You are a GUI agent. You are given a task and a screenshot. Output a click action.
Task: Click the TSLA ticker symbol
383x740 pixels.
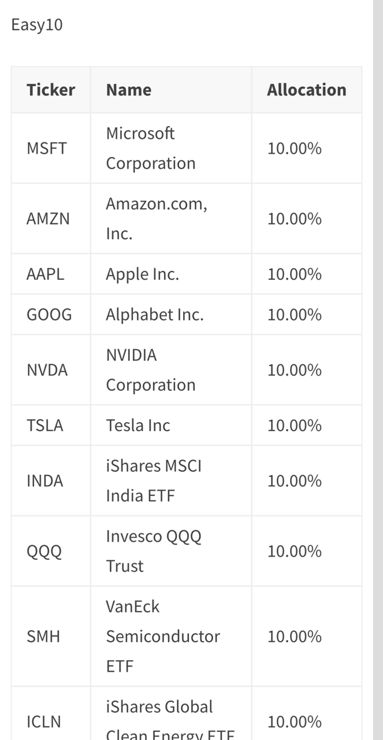pos(44,425)
